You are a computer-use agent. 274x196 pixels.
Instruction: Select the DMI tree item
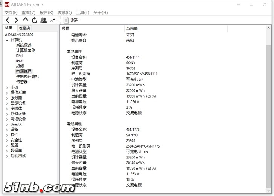point(19,56)
